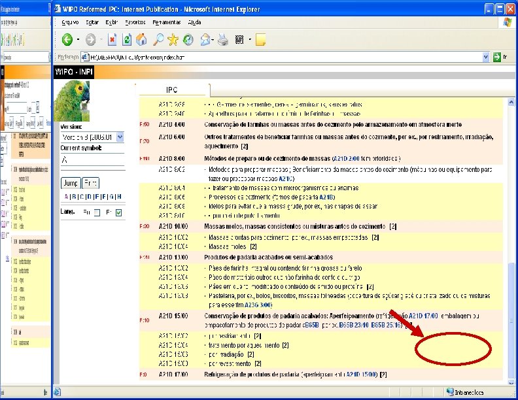518x400 pixels.
Task: Open the Back button history dropdown arrow
Action: click(x=78, y=40)
